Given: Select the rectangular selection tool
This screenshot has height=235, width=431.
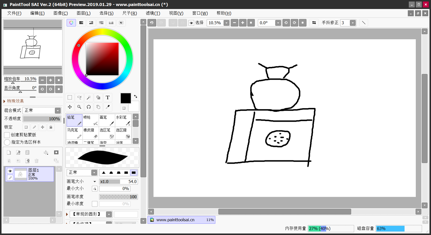Looking at the screenshot, I should 70,97.
